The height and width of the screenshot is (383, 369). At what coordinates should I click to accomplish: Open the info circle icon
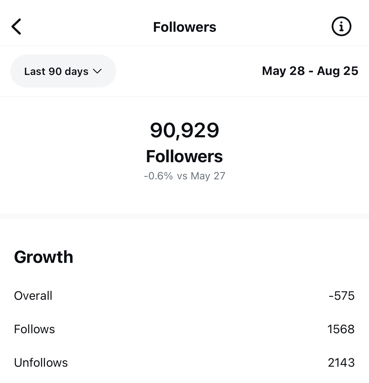[x=341, y=27]
